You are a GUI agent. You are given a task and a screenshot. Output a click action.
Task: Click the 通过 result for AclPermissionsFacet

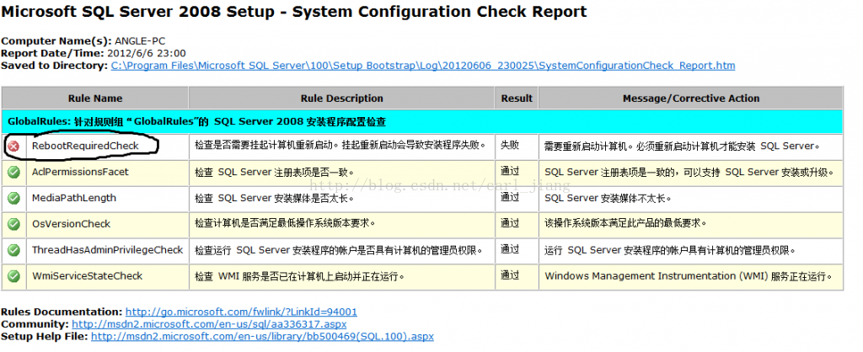click(x=510, y=170)
